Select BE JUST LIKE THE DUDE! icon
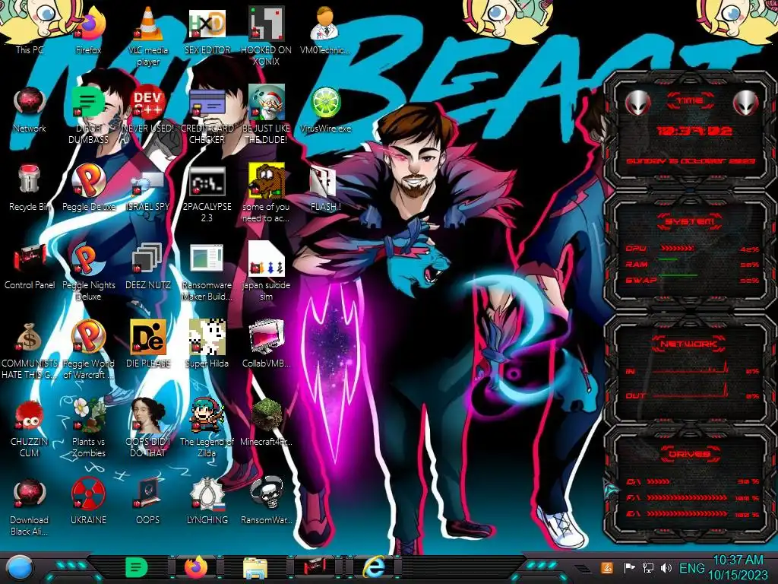Image resolution: width=778 pixels, height=584 pixels. click(x=266, y=116)
